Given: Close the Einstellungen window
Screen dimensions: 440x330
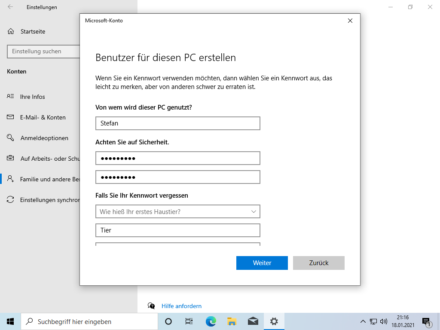Looking at the screenshot, I should click(430, 7).
